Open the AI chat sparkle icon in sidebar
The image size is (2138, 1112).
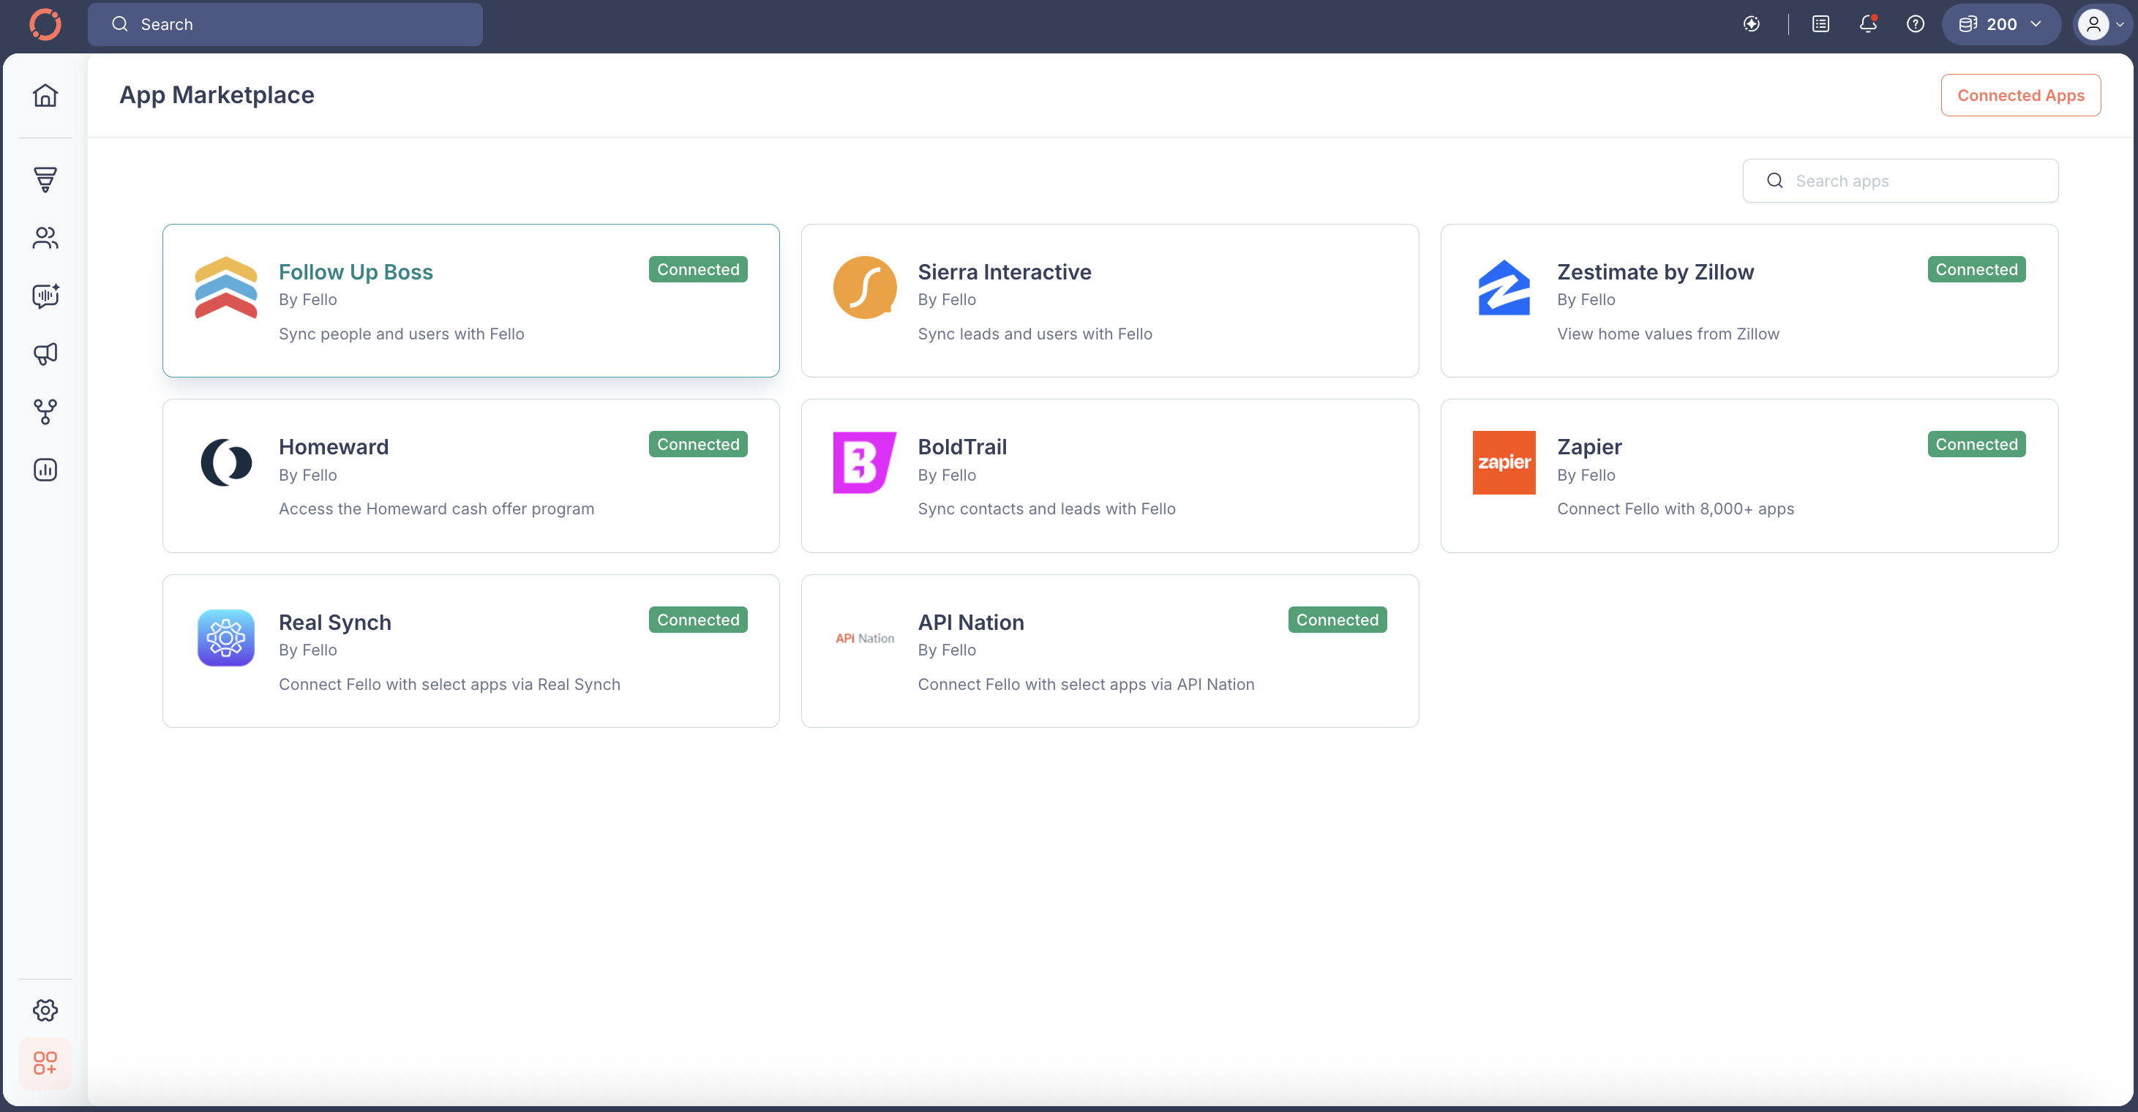pyautogui.click(x=45, y=296)
